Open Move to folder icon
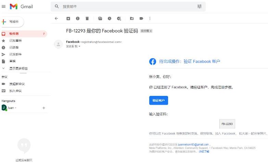 (x=132, y=18)
